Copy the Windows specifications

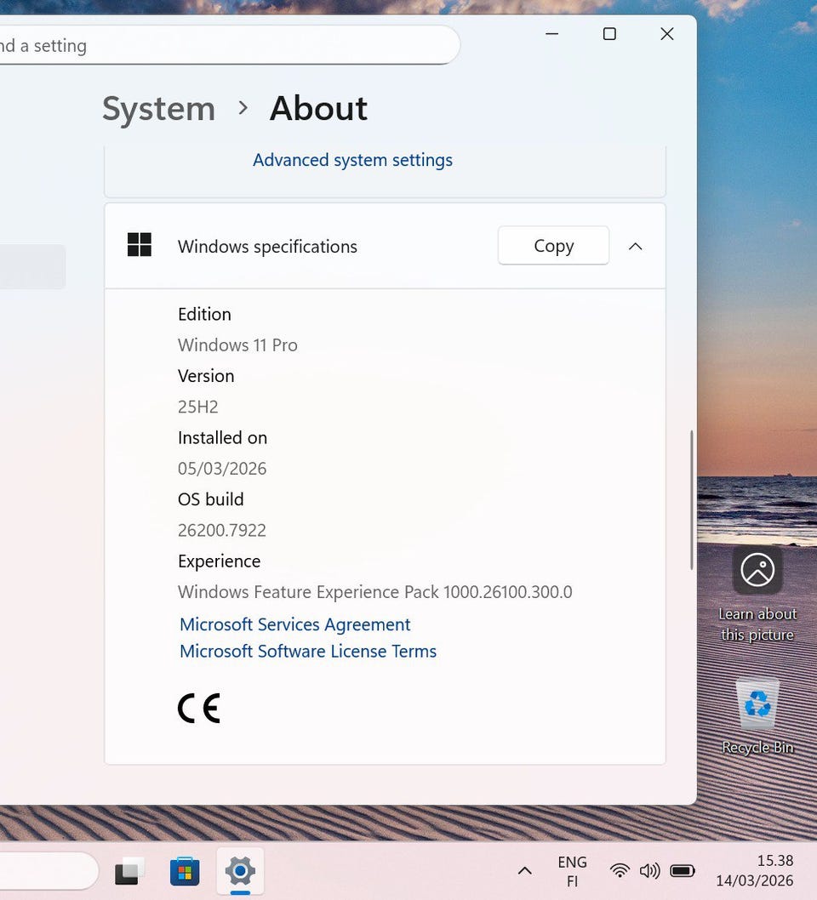(553, 246)
